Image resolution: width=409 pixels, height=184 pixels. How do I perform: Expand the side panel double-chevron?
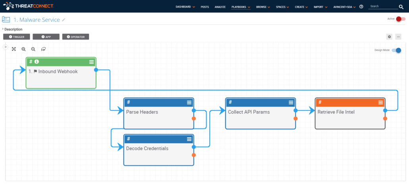[x=5, y=47]
